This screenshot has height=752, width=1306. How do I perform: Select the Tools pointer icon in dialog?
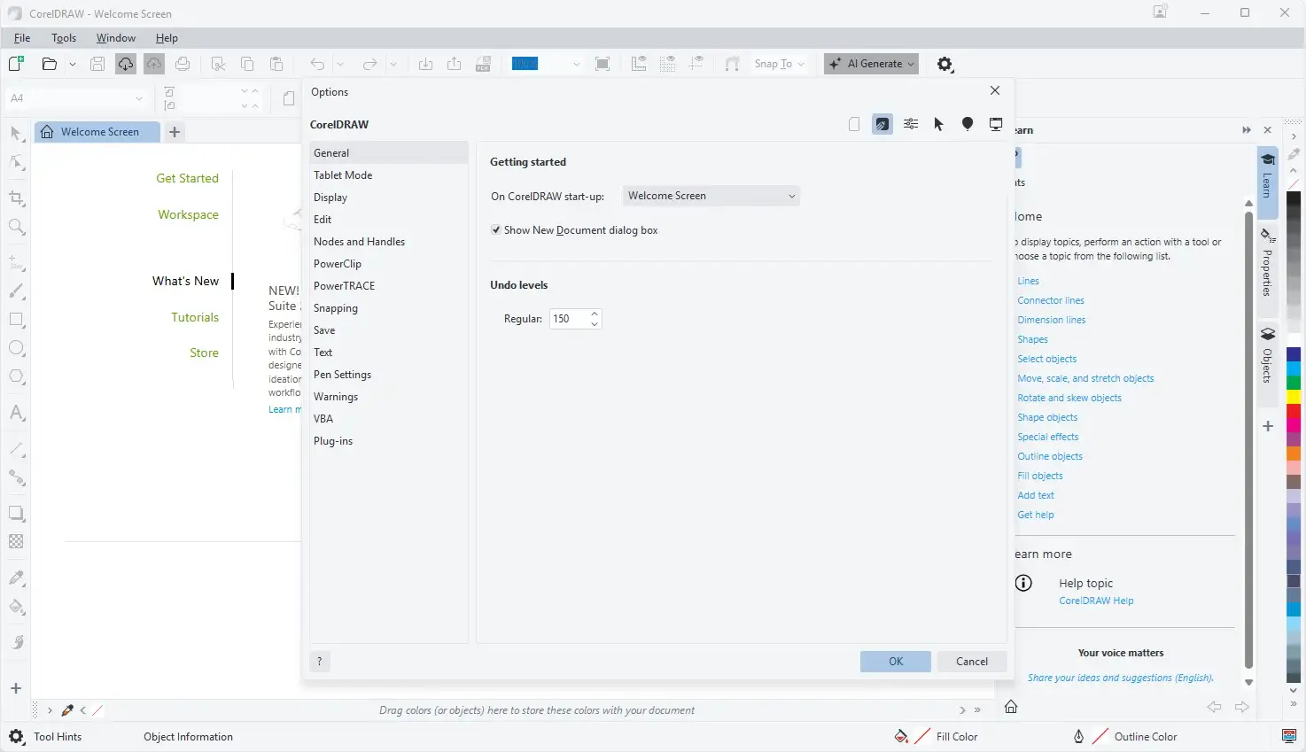pos(939,124)
